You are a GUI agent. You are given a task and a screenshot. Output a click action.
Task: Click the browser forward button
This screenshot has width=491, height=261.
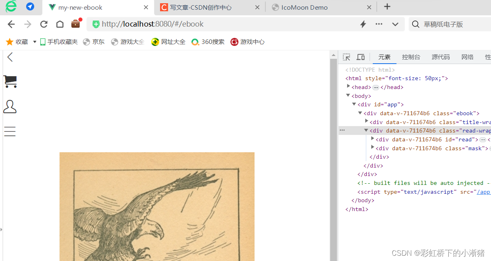coord(28,24)
